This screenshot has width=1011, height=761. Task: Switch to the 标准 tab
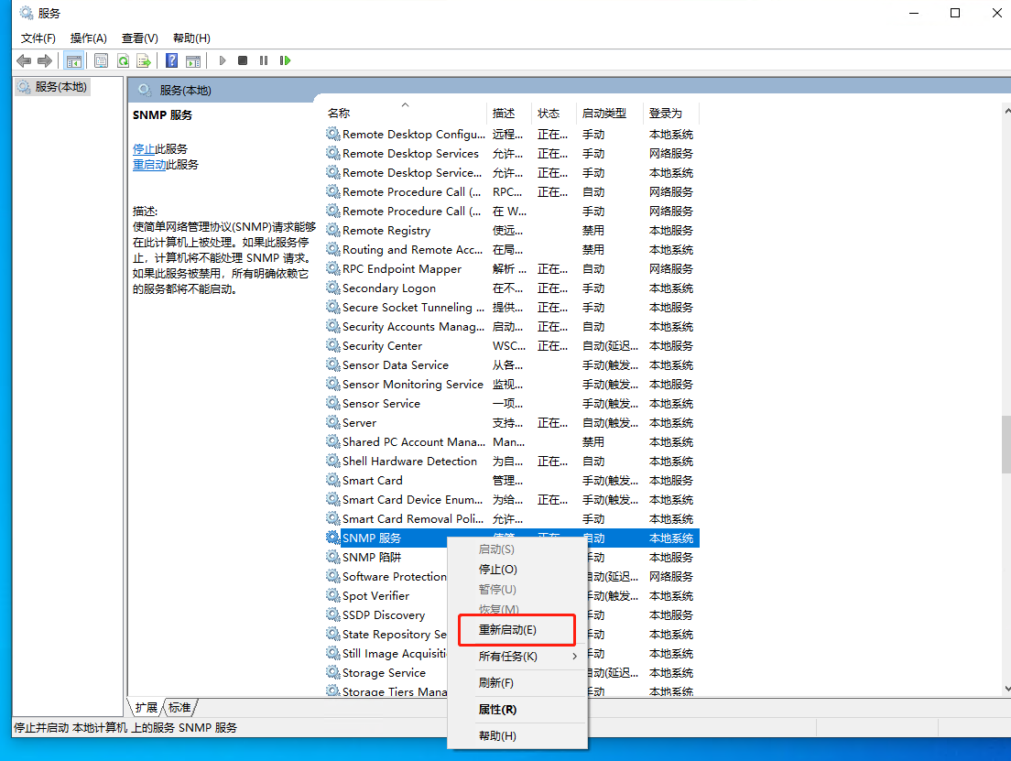(179, 708)
